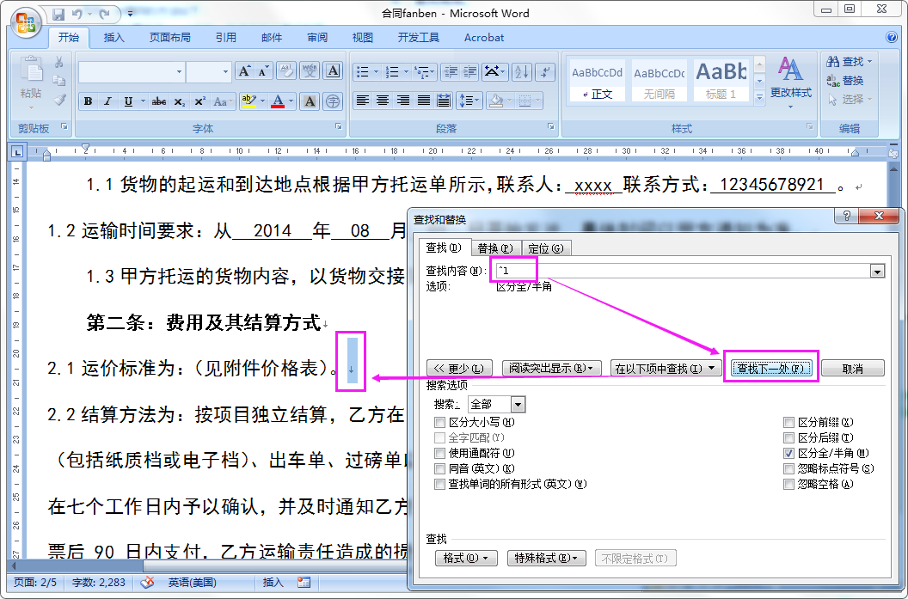
Task: Click 更少 button to collapse options
Action: pyautogui.click(x=459, y=368)
